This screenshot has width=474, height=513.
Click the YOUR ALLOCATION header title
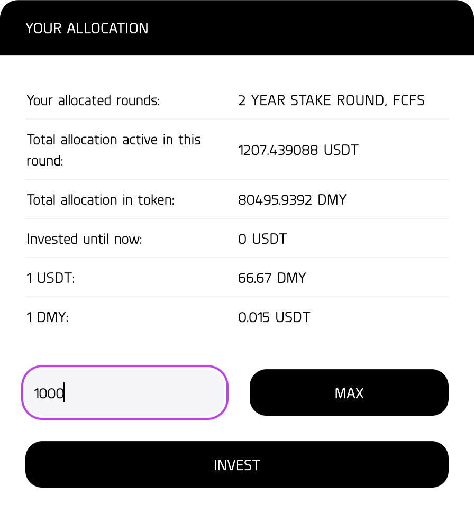pos(87,29)
